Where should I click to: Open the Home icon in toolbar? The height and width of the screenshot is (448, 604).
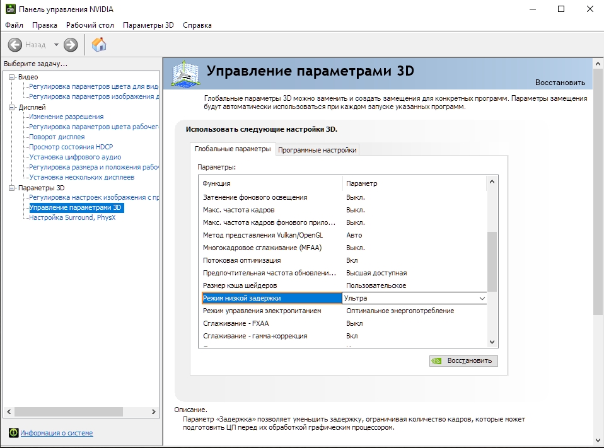[99, 44]
